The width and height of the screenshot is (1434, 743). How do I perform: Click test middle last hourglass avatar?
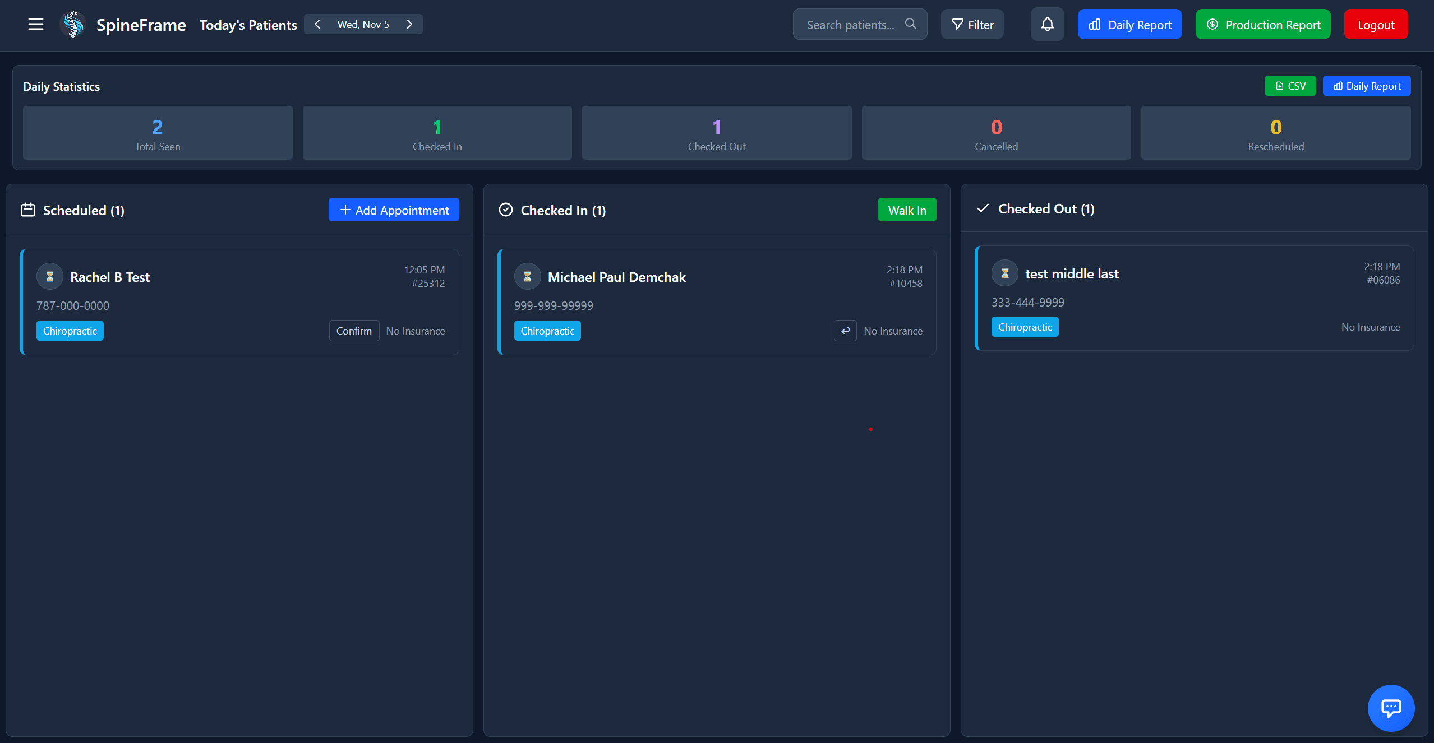(x=1005, y=273)
